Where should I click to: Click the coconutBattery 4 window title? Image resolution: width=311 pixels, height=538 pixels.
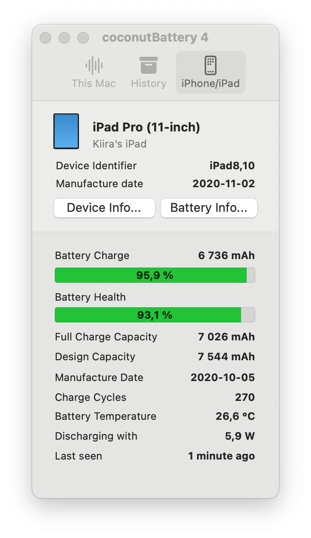(x=155, y=37)
